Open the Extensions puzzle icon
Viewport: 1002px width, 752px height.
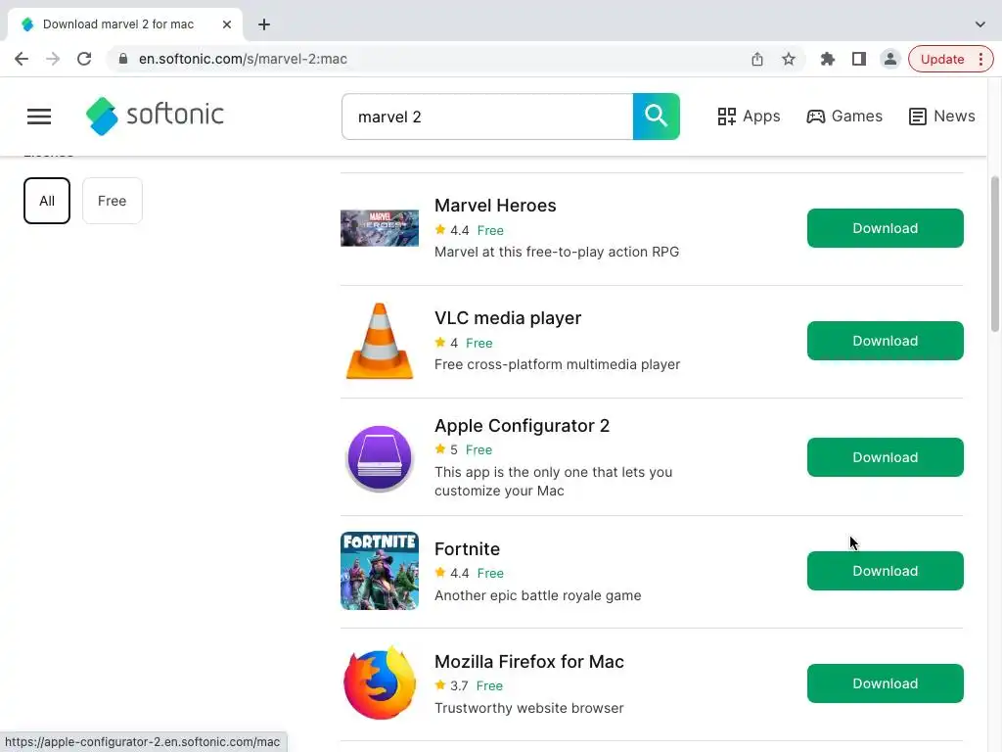(x=828, y=59)
